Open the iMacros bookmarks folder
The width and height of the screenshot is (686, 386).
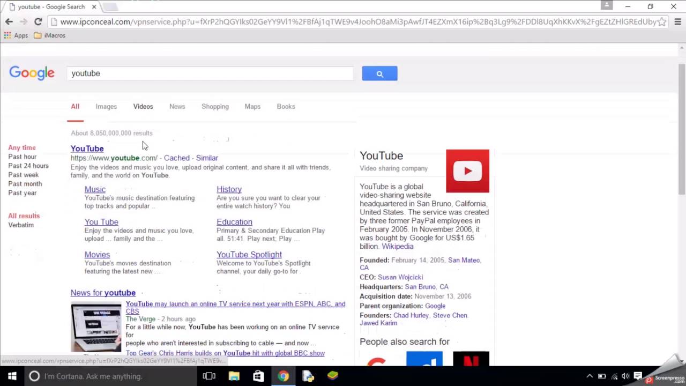pyautogui.click(x=49, y=35)
